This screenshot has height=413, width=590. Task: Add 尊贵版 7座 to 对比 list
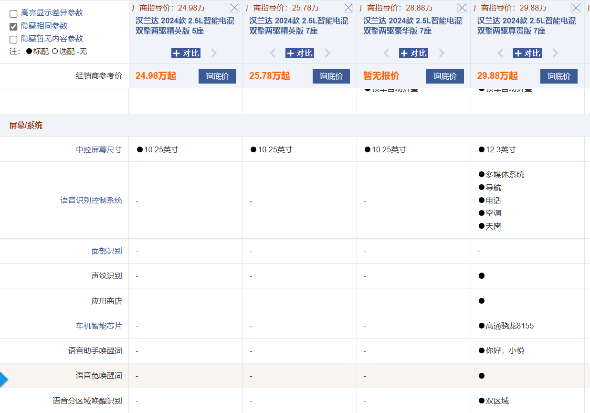coord(527,53)
